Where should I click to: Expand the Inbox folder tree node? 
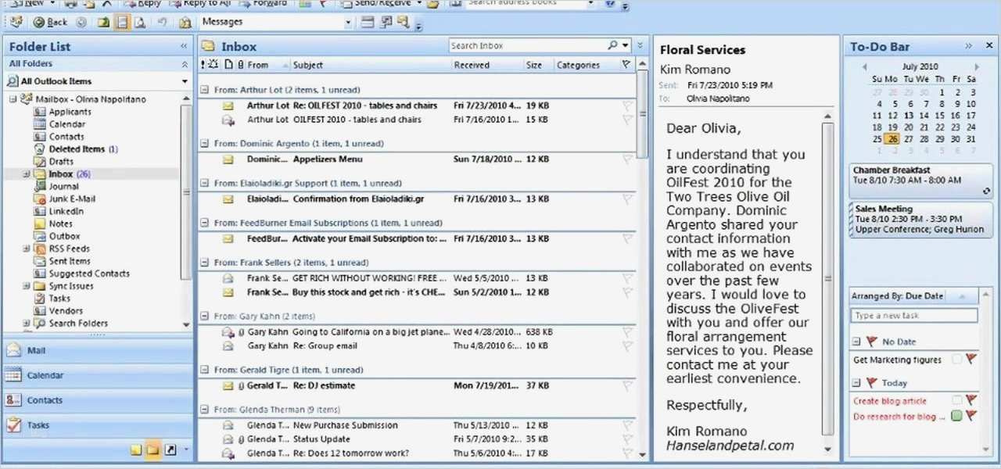point(27,174)
